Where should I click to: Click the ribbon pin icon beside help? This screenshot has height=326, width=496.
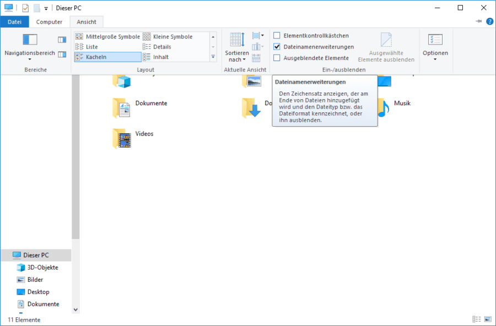click(x=478, y=21)
